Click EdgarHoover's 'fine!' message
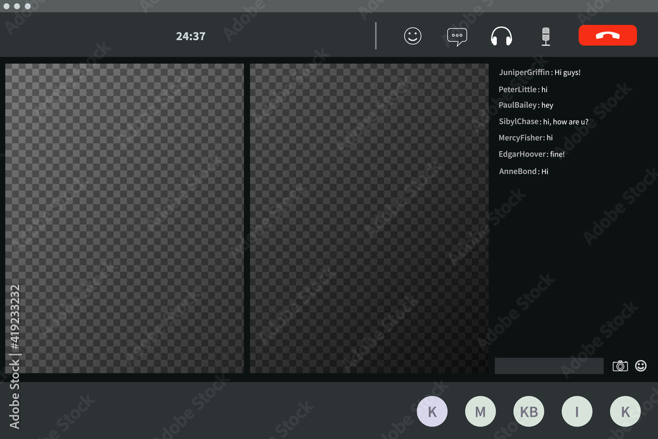 point(531,154)
